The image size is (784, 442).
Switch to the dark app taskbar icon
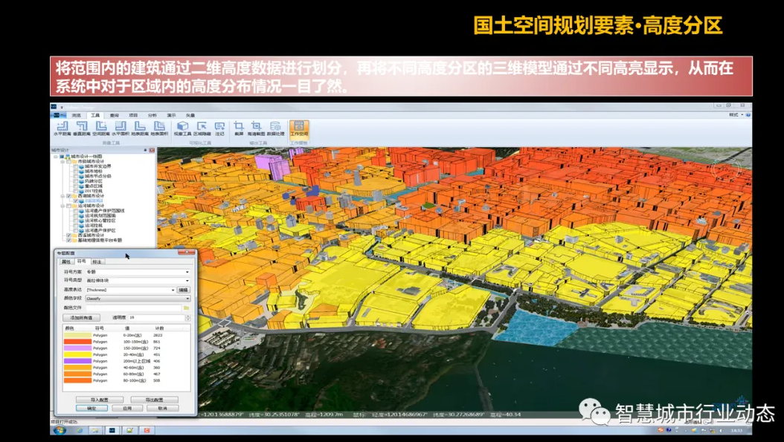[112, 430]
